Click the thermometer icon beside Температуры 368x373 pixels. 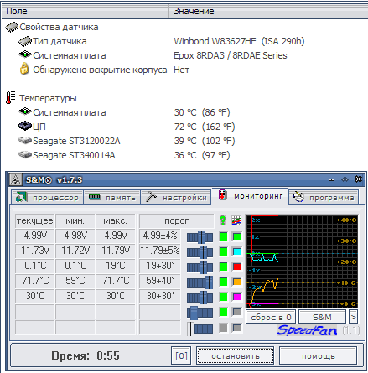pos(11,98)
